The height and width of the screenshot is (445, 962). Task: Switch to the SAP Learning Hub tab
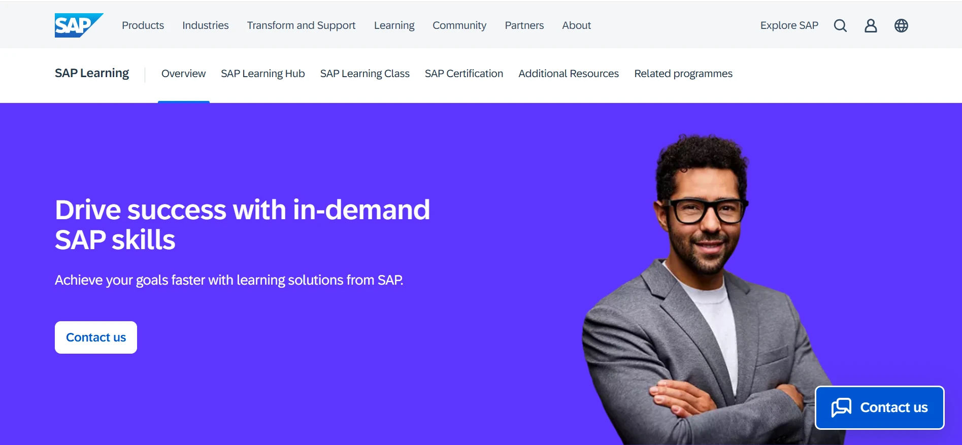[262, 74]
